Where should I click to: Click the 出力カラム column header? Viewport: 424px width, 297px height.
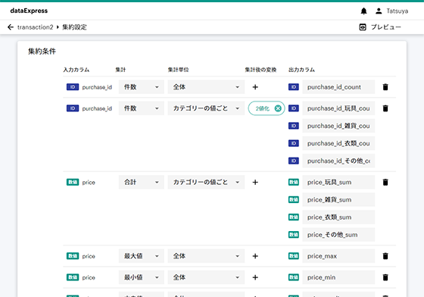pos(302,70)
